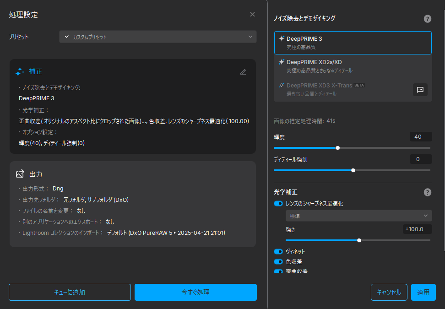Click the 輝度(40), ディティール強制(0) summary text
The image size is (445, 309).
(x=52, y=143)
